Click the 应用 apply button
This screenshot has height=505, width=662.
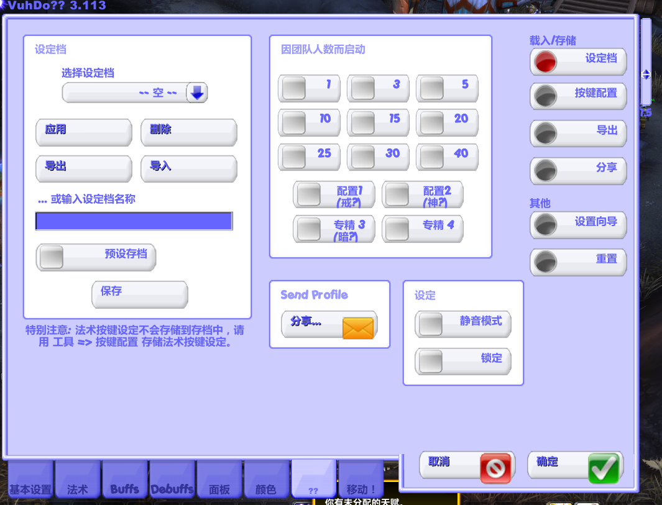point(83,132)
